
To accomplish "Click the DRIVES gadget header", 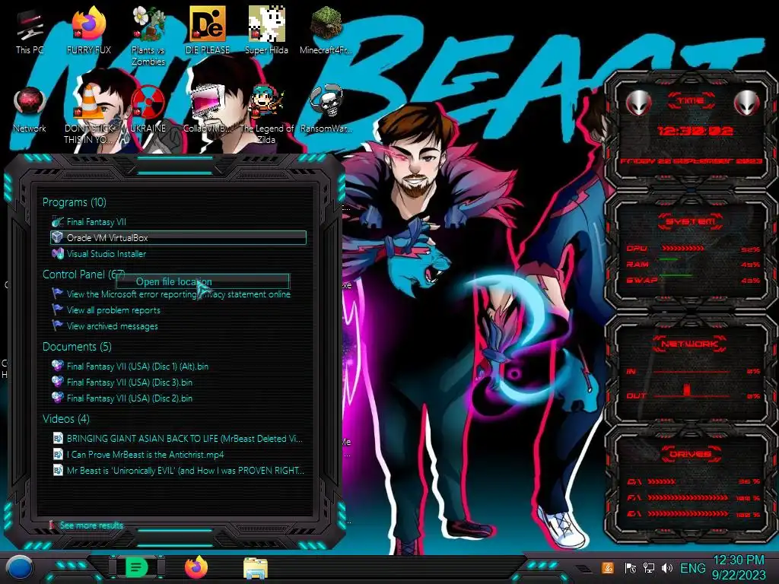I will (x=689, y=454).
